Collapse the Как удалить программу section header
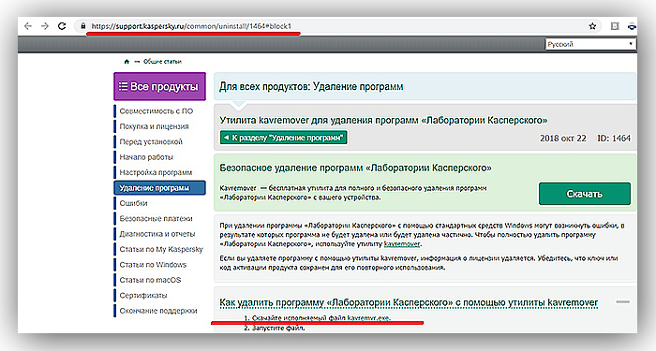The image size is (656, 351). (409, 302)
